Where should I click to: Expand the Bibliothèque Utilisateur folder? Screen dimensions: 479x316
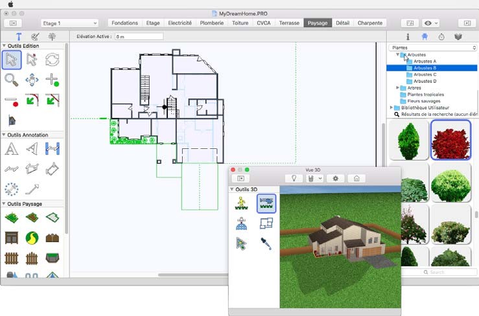(391, 107)
